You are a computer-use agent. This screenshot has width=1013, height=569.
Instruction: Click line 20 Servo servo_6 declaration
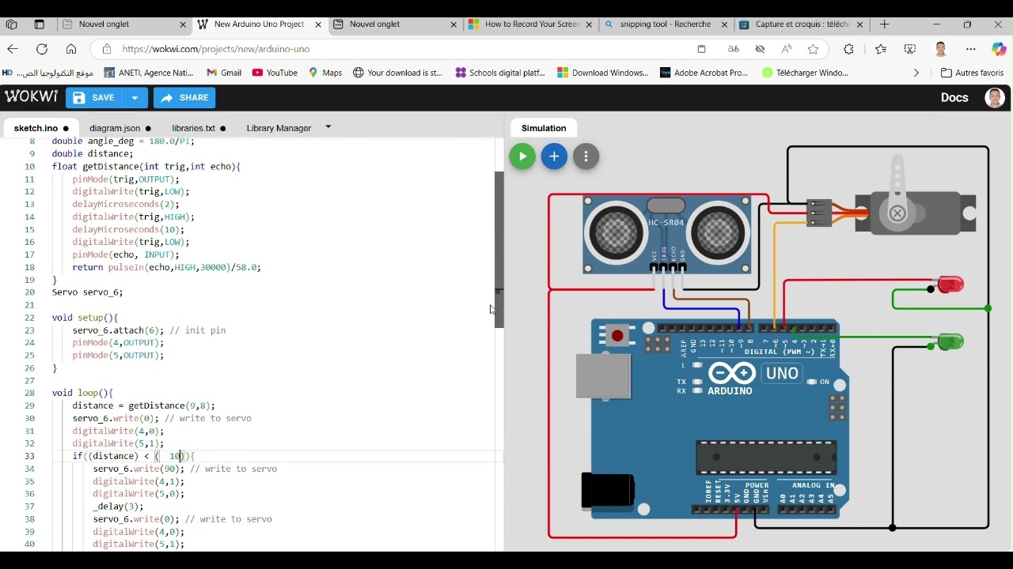[x=87, y=292]
